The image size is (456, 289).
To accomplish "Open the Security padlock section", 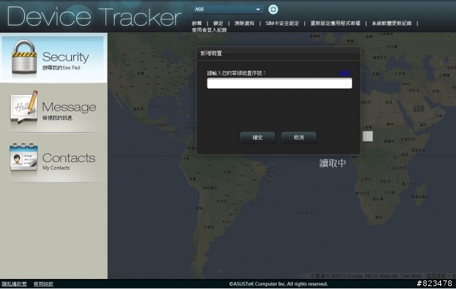I will click(53, 58).
